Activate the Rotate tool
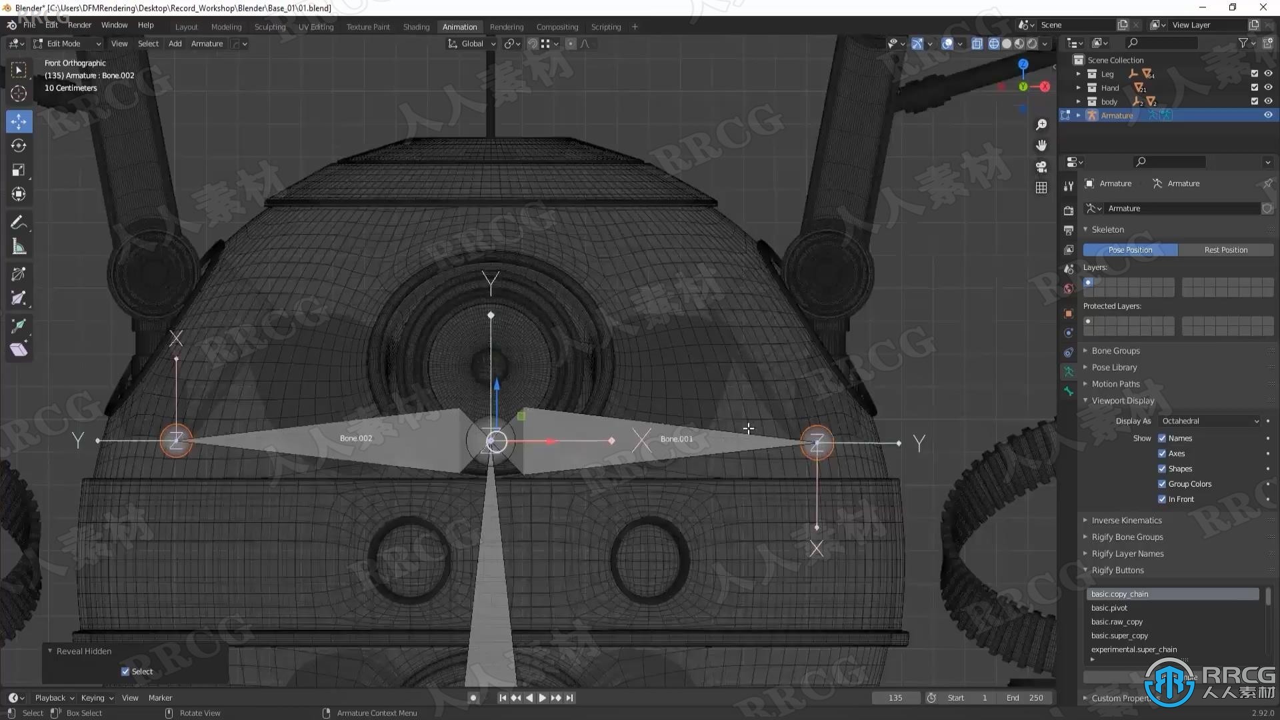Image resolution: width=1280 pixels, height=720 pixels. (x=19, y=145)
